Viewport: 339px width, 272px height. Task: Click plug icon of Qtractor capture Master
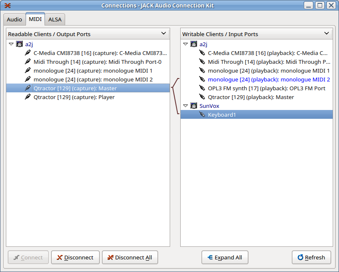(28, 88)
